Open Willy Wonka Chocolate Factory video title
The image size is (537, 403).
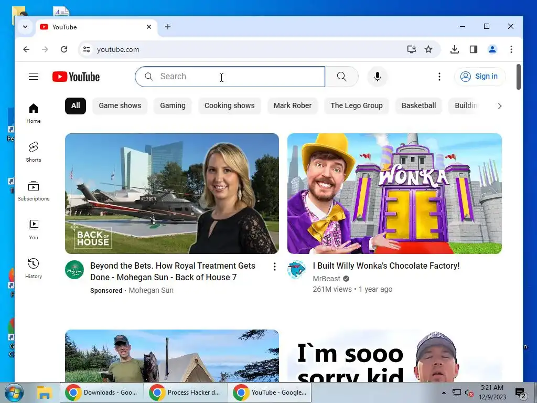(386, 266)
